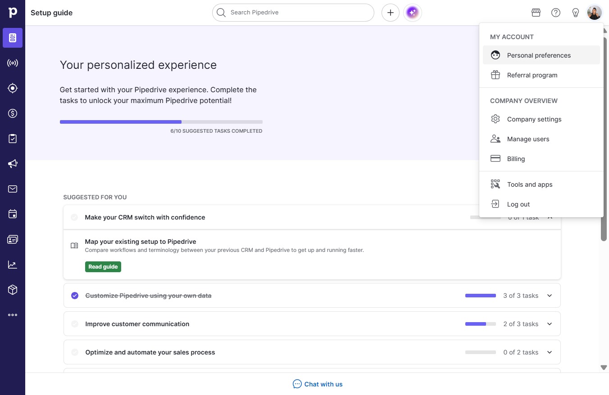Open the Deals dollar sidebar icon
Viewport: 609px width, 395px height.
(13, 113)
